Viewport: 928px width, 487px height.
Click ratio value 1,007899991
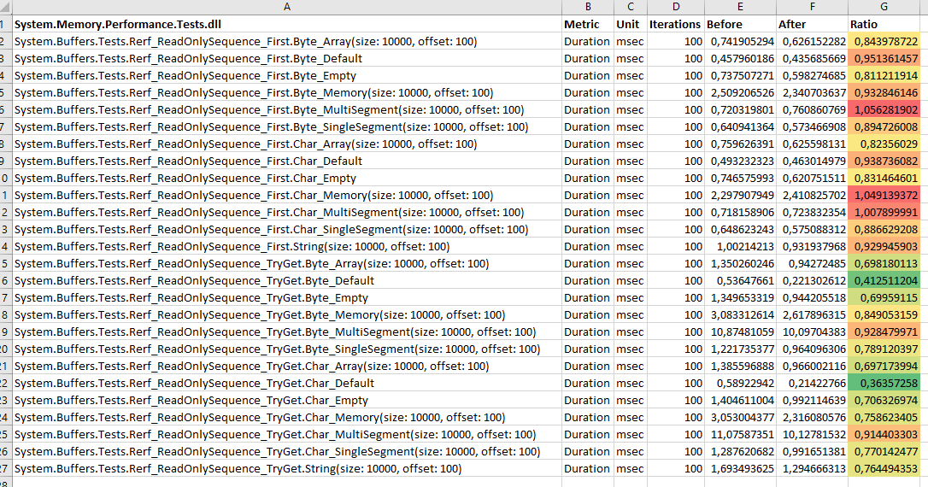pos(884,213)
